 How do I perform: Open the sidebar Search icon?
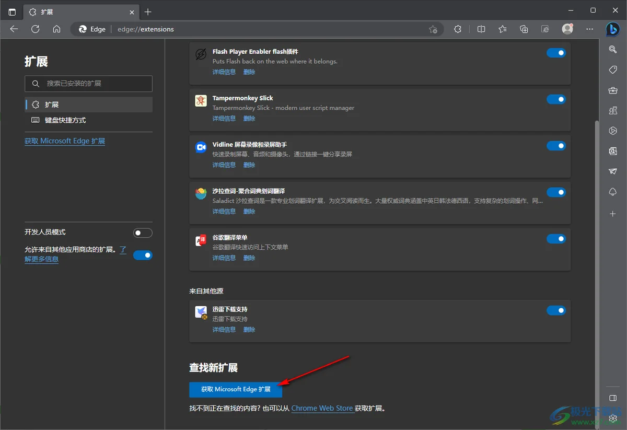(613, 49)
